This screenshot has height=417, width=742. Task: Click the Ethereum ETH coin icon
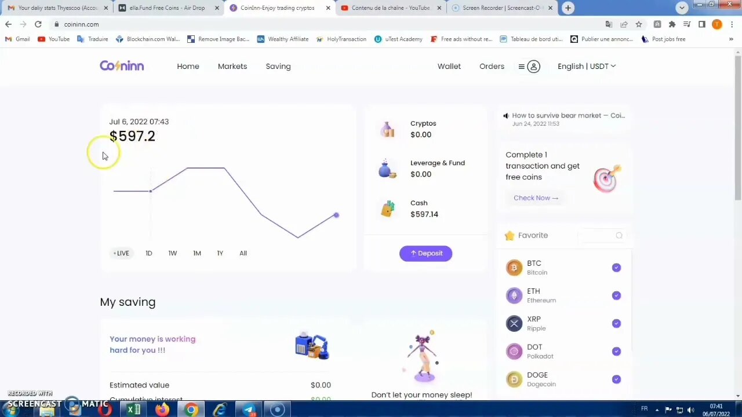(514, 295)
